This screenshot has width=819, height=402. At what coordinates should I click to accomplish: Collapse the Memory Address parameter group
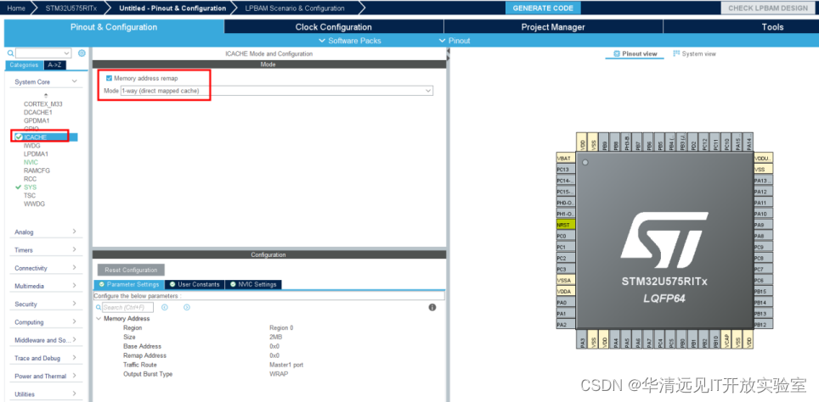[99, 319]
